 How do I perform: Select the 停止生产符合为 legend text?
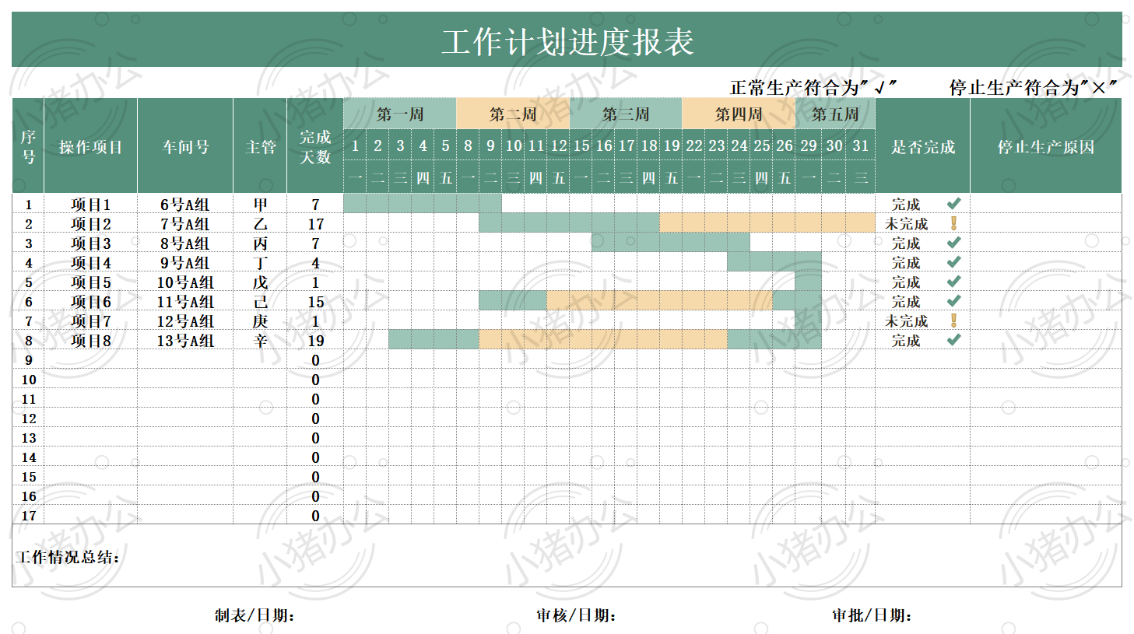[1033, 88]
